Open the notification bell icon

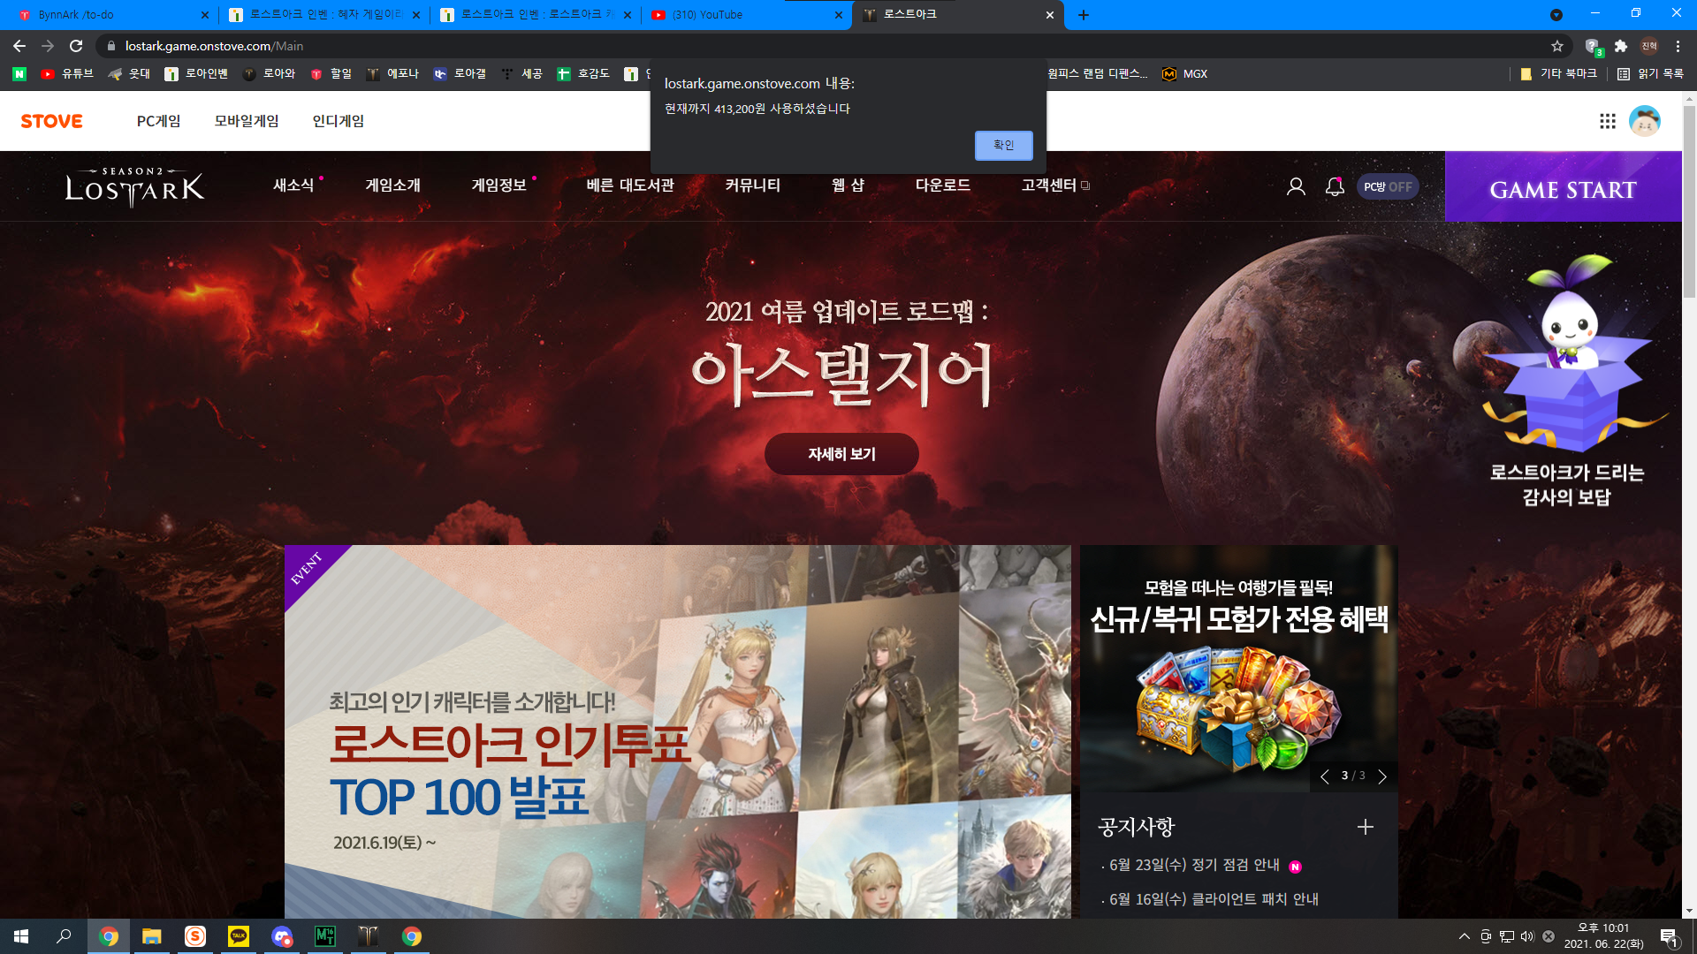(1335, 186)
